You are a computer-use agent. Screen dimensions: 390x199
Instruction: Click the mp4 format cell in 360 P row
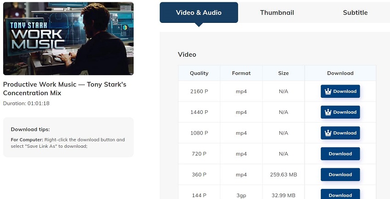pyautogui.click(x=241, y=175)
